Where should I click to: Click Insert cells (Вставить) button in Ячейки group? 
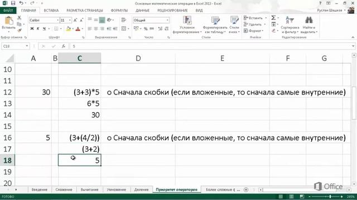click(x=255, y=18)
